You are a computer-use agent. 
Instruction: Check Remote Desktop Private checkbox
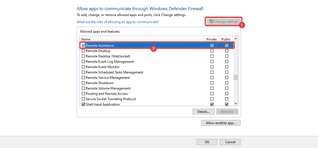pyautogui.click(x=212, y=51)
